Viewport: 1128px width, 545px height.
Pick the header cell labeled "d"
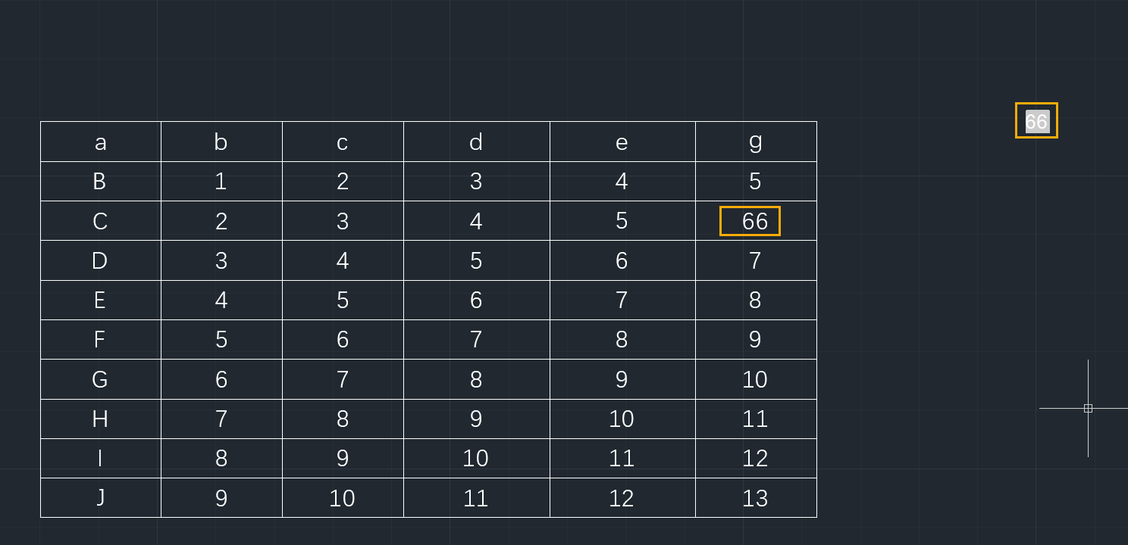[477, 142]
